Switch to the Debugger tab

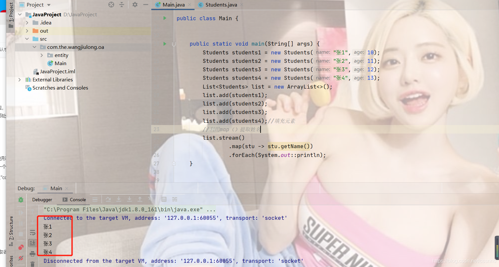[x=42, y=200]
